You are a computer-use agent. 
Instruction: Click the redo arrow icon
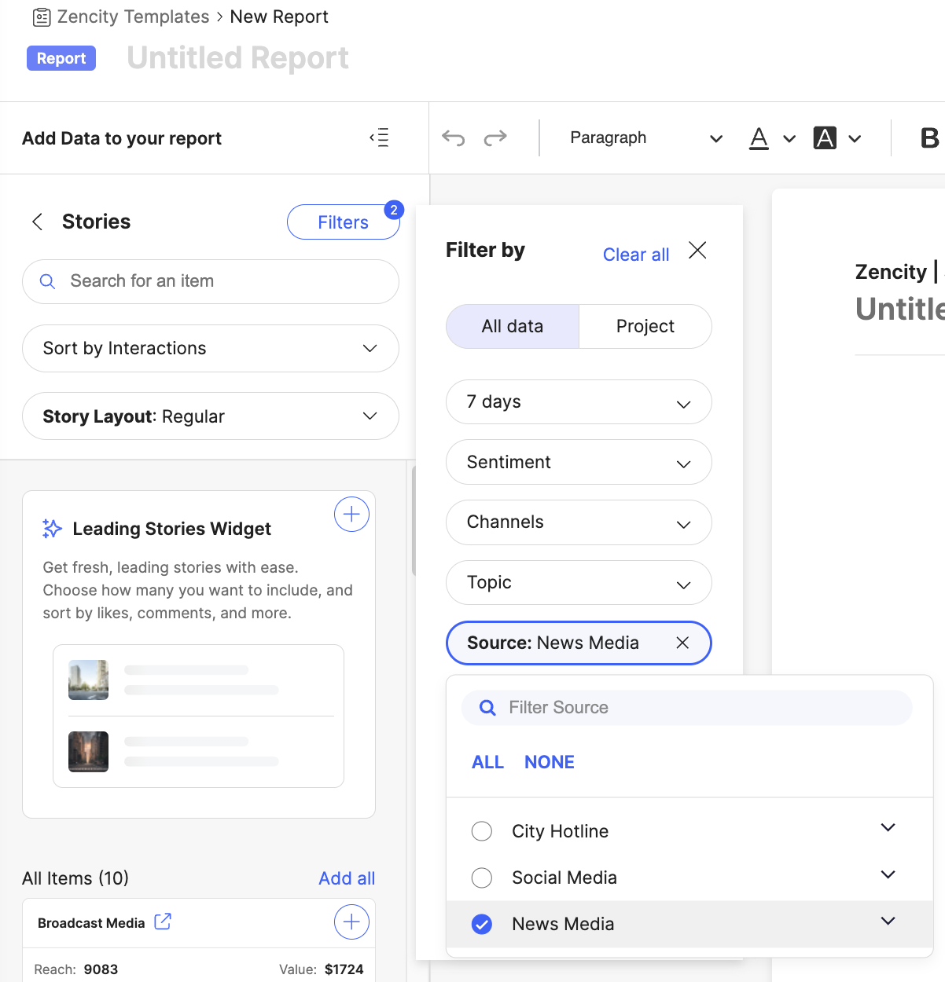coord(495,138)
